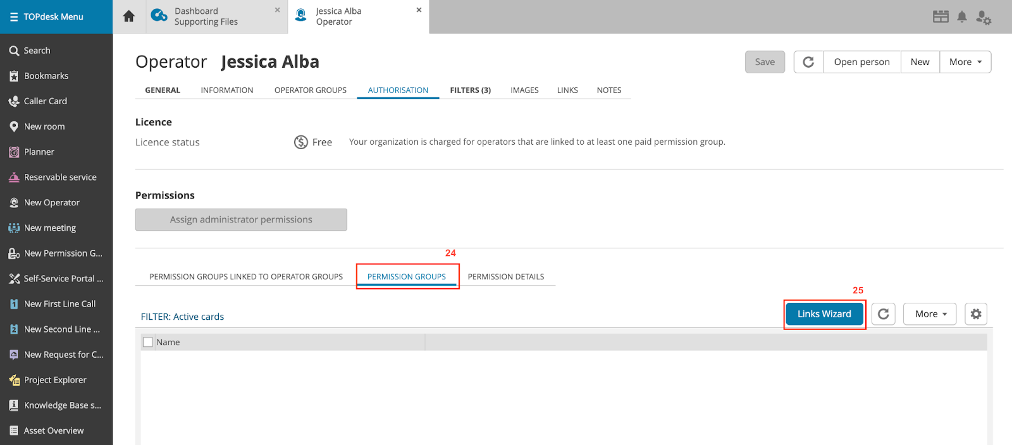Close the Jessica Alba Operator tab
The width and height of the screenshot is (1012, 445).
(419, 10)
